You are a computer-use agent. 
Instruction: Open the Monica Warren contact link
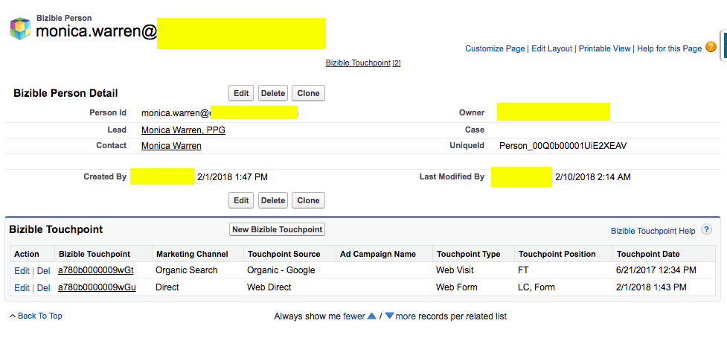point(171,146)
